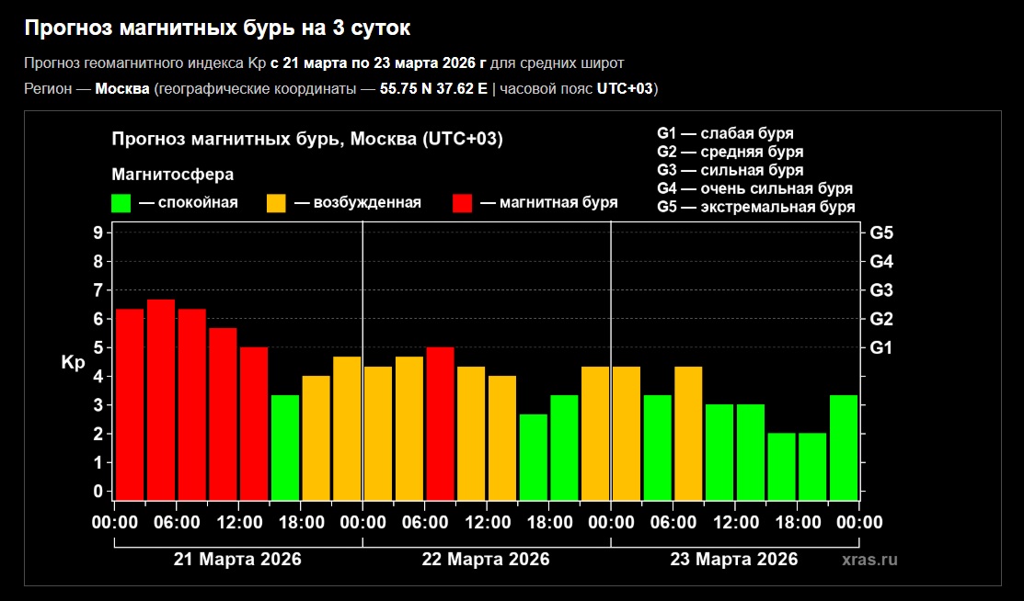Click the 'Прогноз магнитных бурь на 3 суток' heading
Viewport: 1024px width, 601px height.
coord(216,28)
